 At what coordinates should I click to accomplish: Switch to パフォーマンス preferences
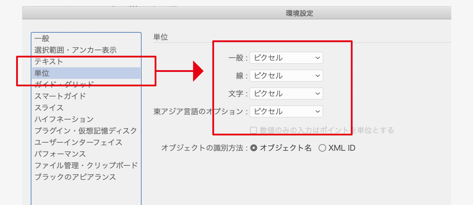click(x=60, y=154)
